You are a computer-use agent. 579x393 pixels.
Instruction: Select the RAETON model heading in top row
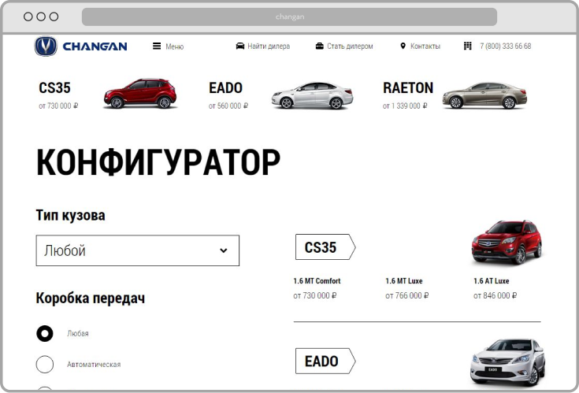[x=408, y=88]
